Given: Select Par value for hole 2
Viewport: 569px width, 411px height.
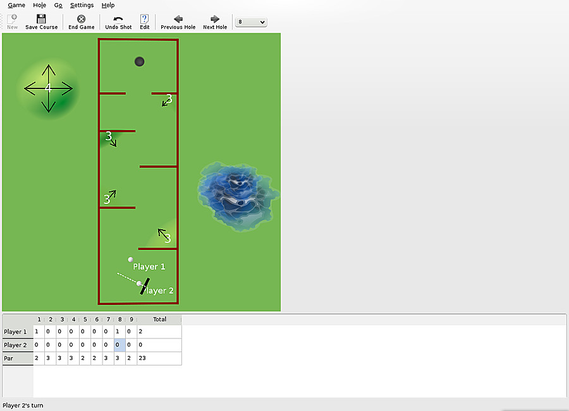Looking at the screenshot, I should point(51,358).
